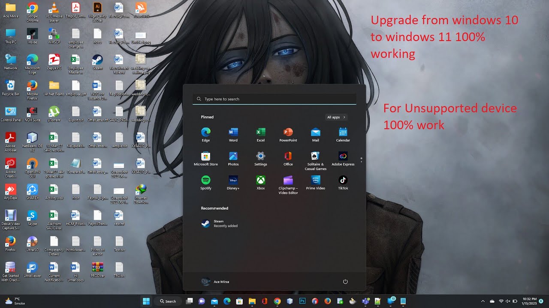Image resolution: width=549 pixels, height=308 pixels.
Task: Open Prime Video pinned app
Action: pos(316,182)
